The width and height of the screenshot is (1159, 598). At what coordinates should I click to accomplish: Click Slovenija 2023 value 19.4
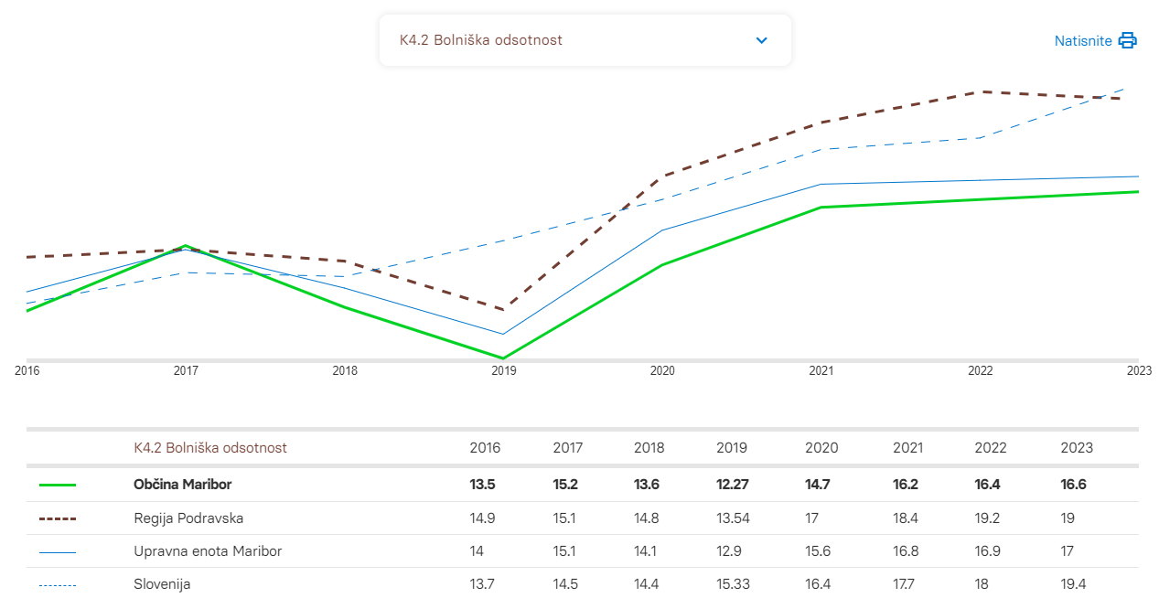pos(1073,584)
